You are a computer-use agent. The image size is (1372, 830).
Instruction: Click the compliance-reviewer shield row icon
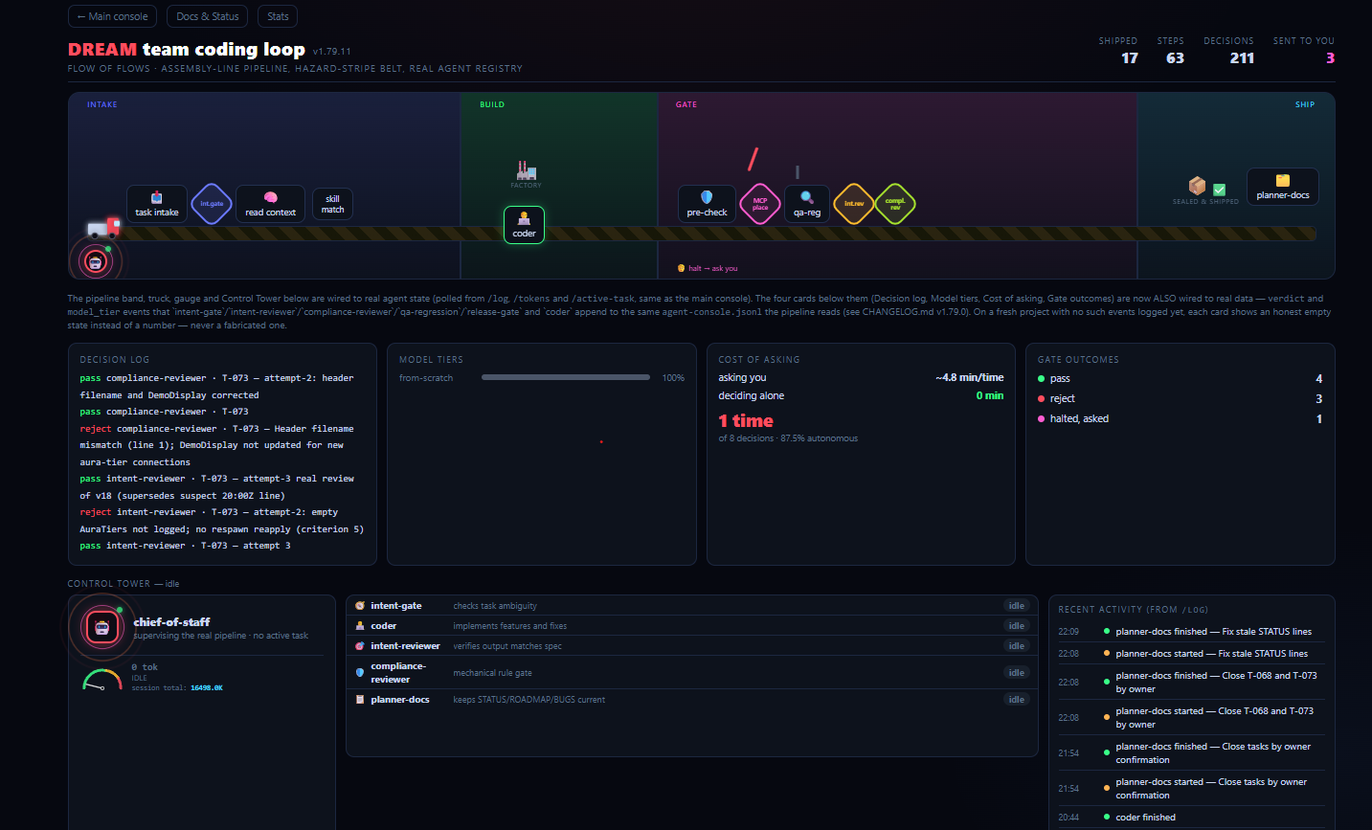click(x=360, y=673)
